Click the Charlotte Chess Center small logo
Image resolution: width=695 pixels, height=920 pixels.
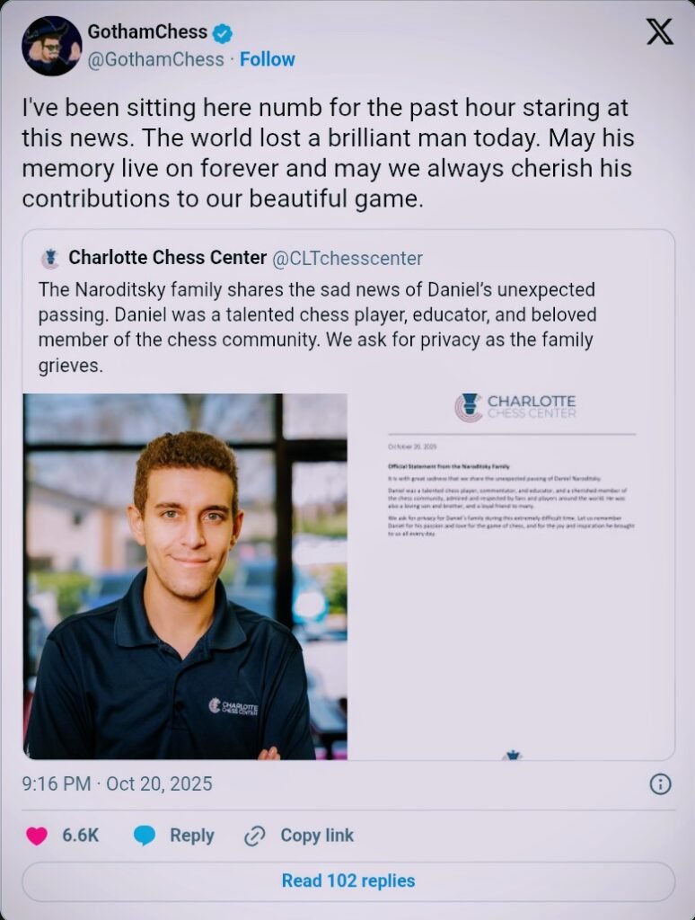tap(50, 259)
